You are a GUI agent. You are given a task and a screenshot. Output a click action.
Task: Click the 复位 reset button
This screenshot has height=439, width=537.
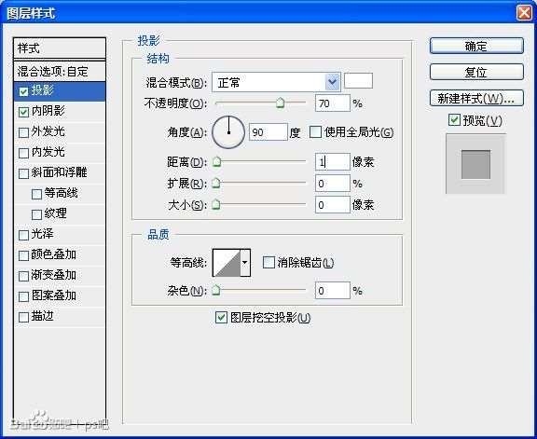click(x=476, y=72)
